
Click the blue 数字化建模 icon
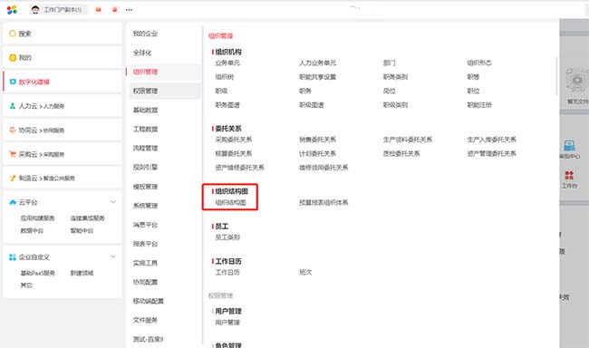(13, 82)
